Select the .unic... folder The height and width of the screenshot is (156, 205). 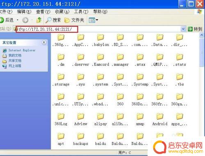point(61,100)
